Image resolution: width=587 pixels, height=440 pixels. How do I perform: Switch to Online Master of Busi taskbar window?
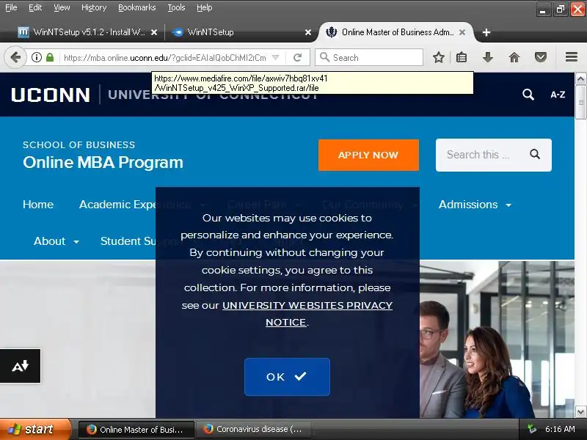click(x=136, y=429)
